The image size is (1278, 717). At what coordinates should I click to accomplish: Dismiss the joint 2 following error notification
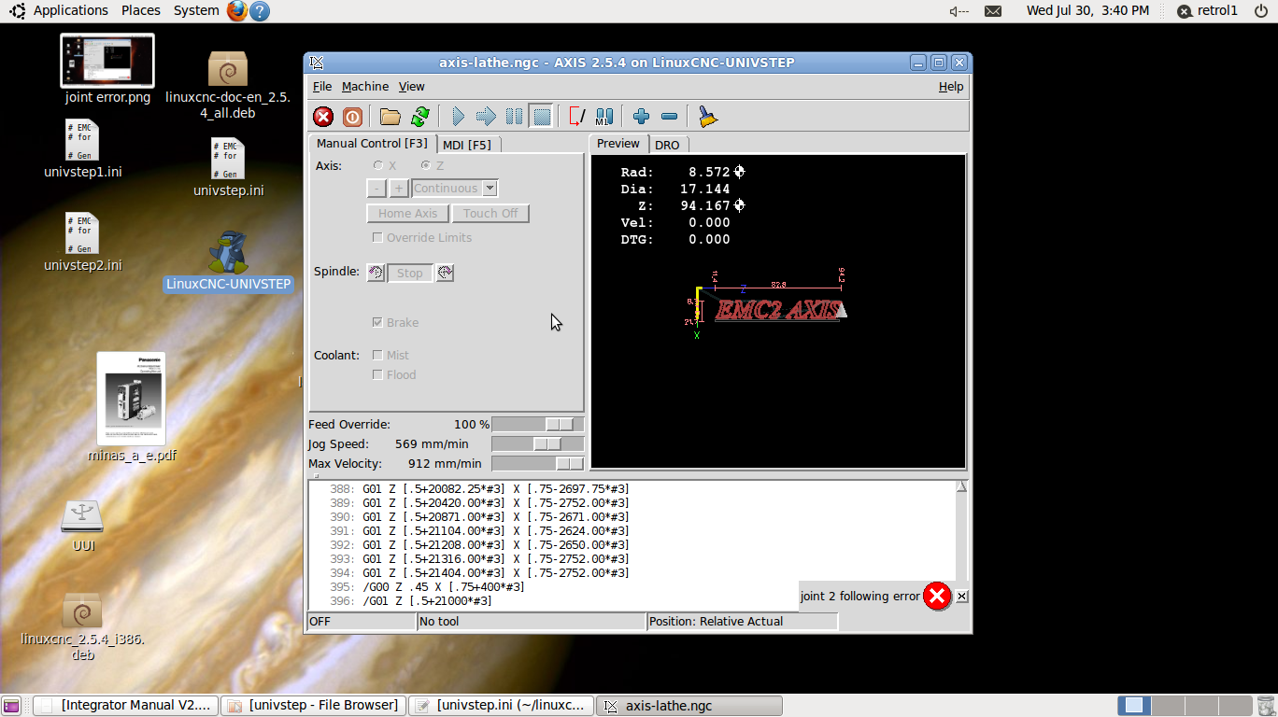point(962,597)
